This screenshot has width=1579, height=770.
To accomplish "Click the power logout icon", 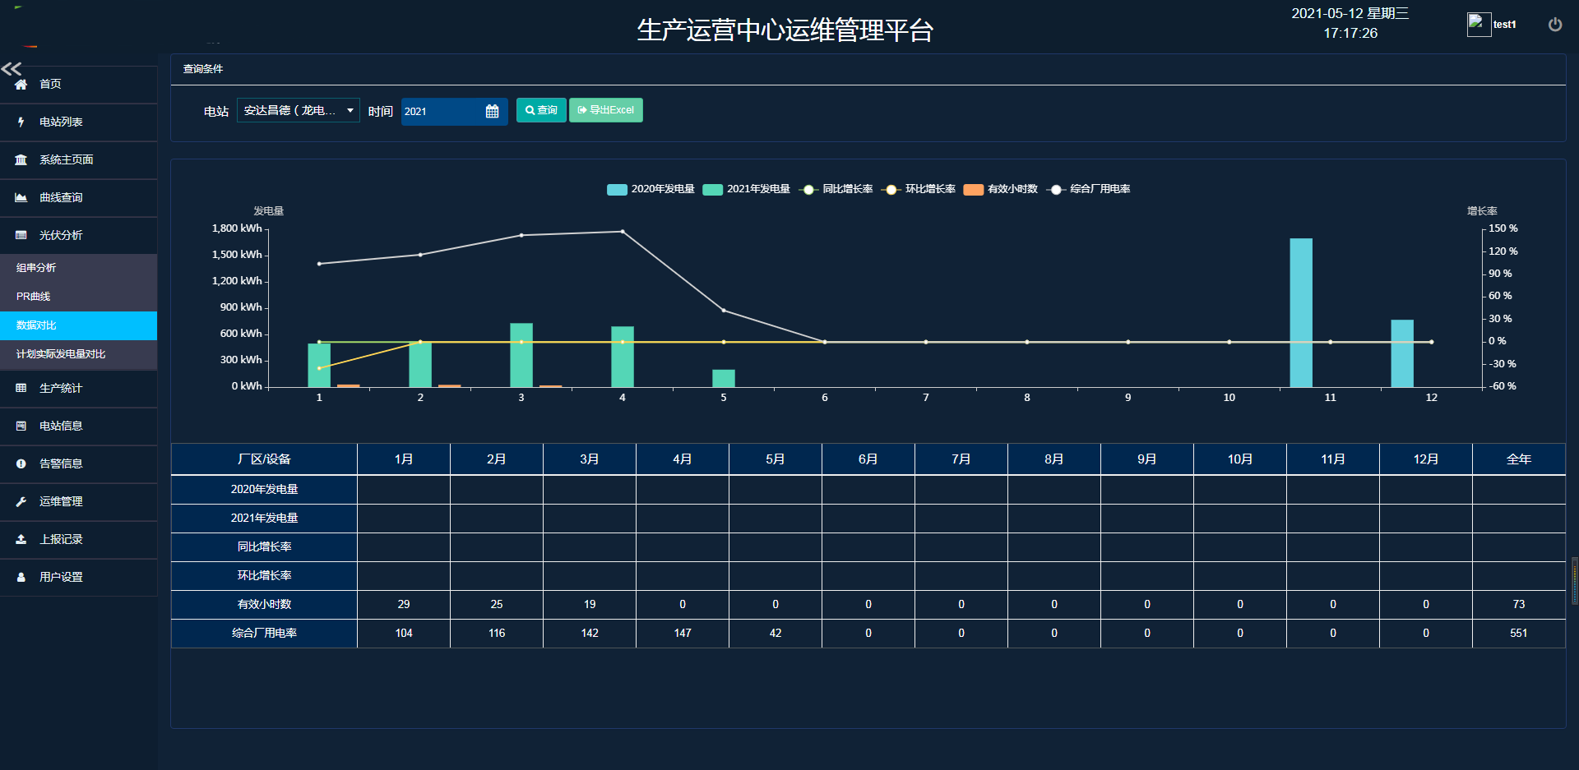I will point(1554,25).
